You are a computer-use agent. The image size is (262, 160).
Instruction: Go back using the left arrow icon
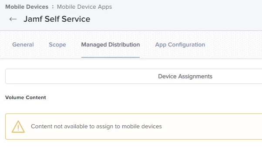(13, 19)
